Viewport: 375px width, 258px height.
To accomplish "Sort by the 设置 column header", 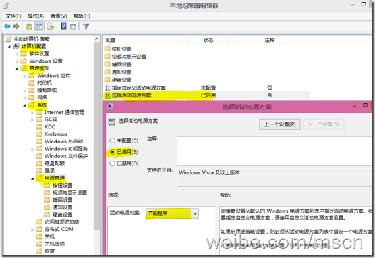I will pos(146,40).
